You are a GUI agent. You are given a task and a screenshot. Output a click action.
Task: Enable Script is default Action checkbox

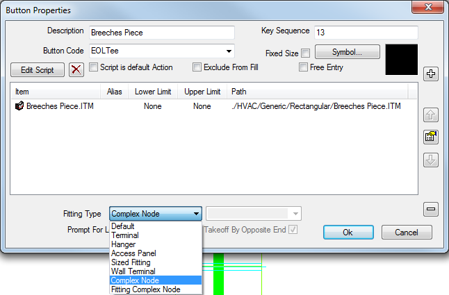pyautogui.click(x=93, y=67)
